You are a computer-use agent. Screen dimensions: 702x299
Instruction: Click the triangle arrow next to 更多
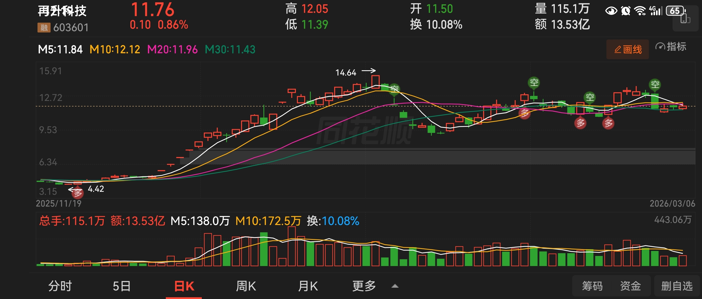pos(395,286)
